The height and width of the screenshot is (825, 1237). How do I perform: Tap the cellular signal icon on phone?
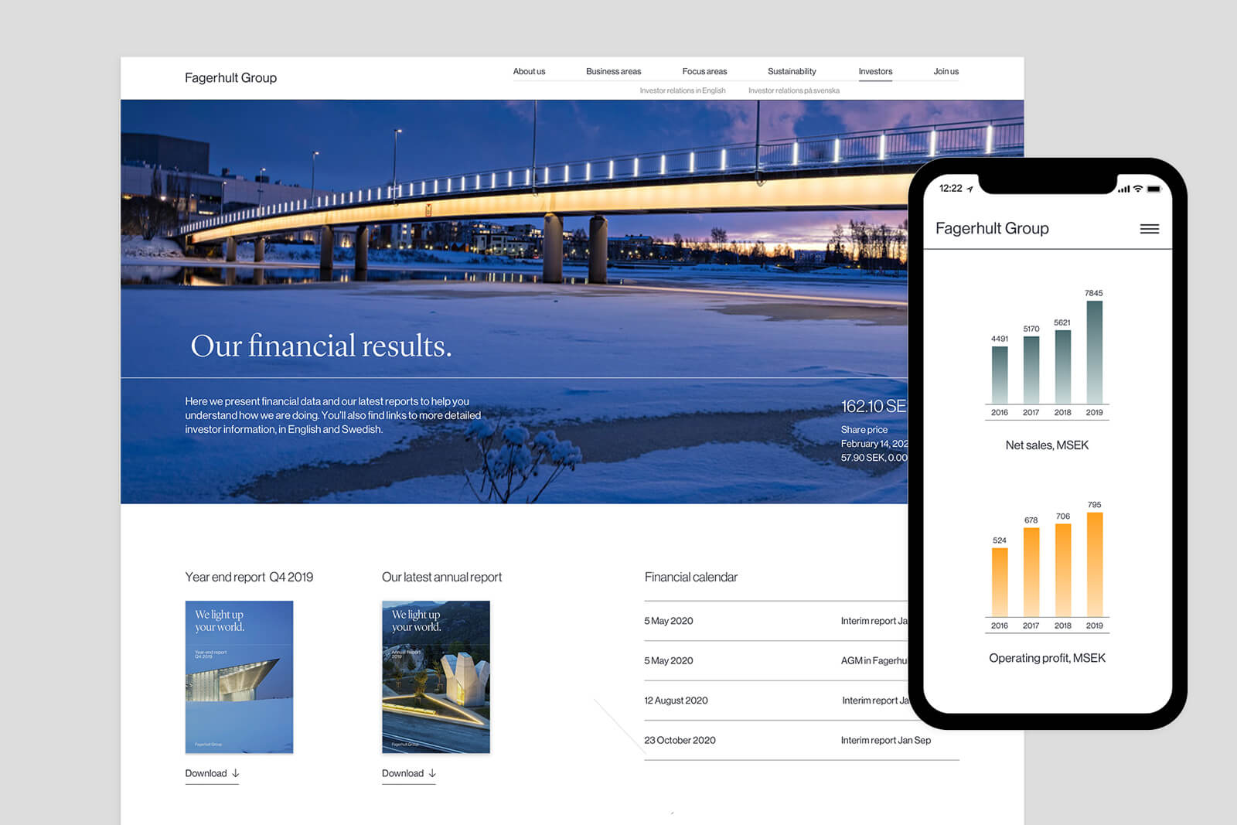(x=1124, y=189)
